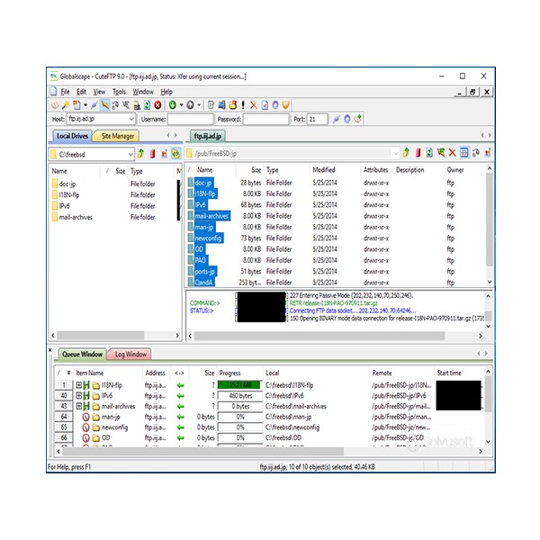Click the add site icon beside Port field
The height and width of the screenshot is (540, 540).
pos(358,119)
